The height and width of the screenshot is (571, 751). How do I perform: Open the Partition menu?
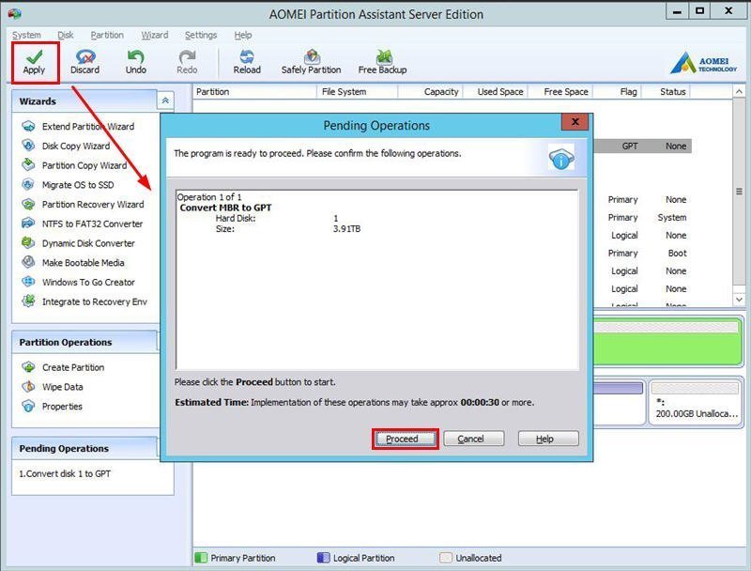pos(107,35)
